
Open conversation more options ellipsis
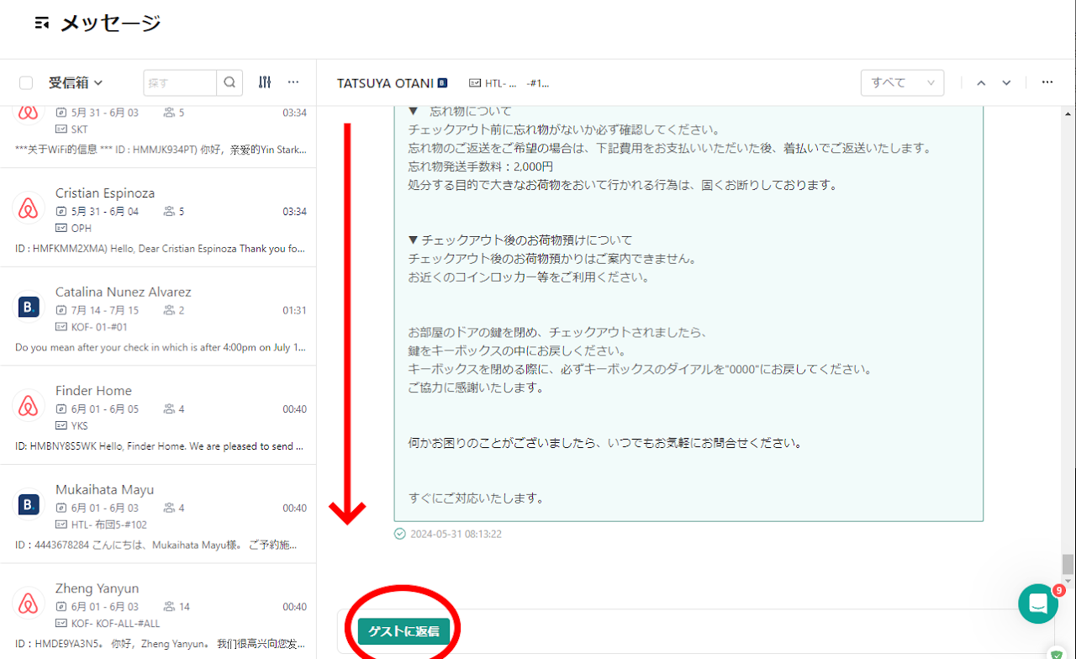1047,82
